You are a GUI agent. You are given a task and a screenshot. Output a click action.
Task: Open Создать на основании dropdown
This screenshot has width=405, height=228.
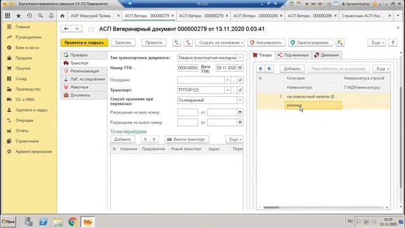(220, 42)
